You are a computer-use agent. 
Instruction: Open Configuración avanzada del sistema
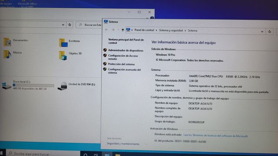[124, 71]
